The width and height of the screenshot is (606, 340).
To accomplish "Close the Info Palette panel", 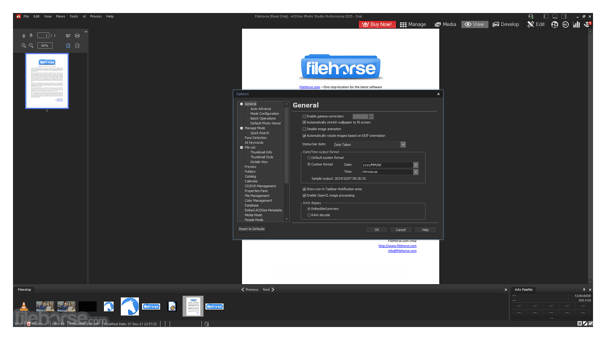I will point(590,290).
